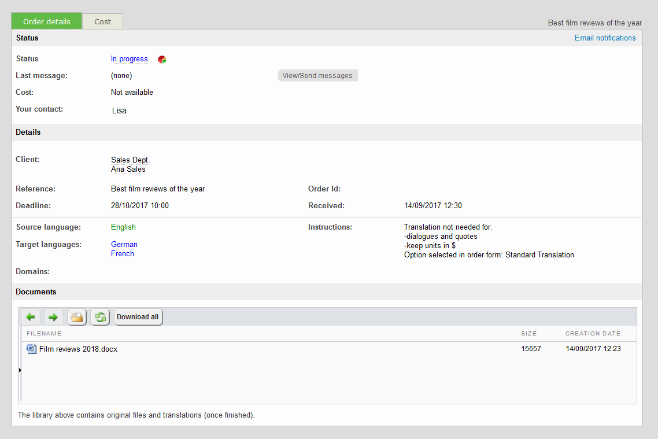This screenshot has height=439, width=658.
Task: Click the In progress status link
Action: (x=129, y=59)
